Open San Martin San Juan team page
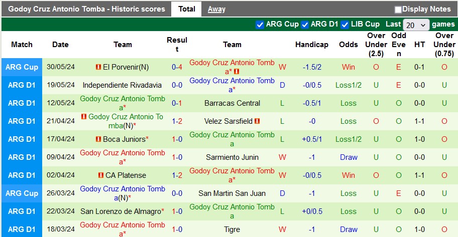Screen dimensions: 458x237 [x=232, y=193]
